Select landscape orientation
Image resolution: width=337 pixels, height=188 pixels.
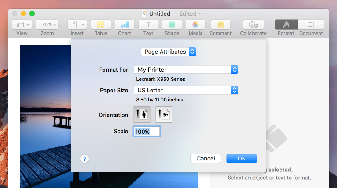164,115
